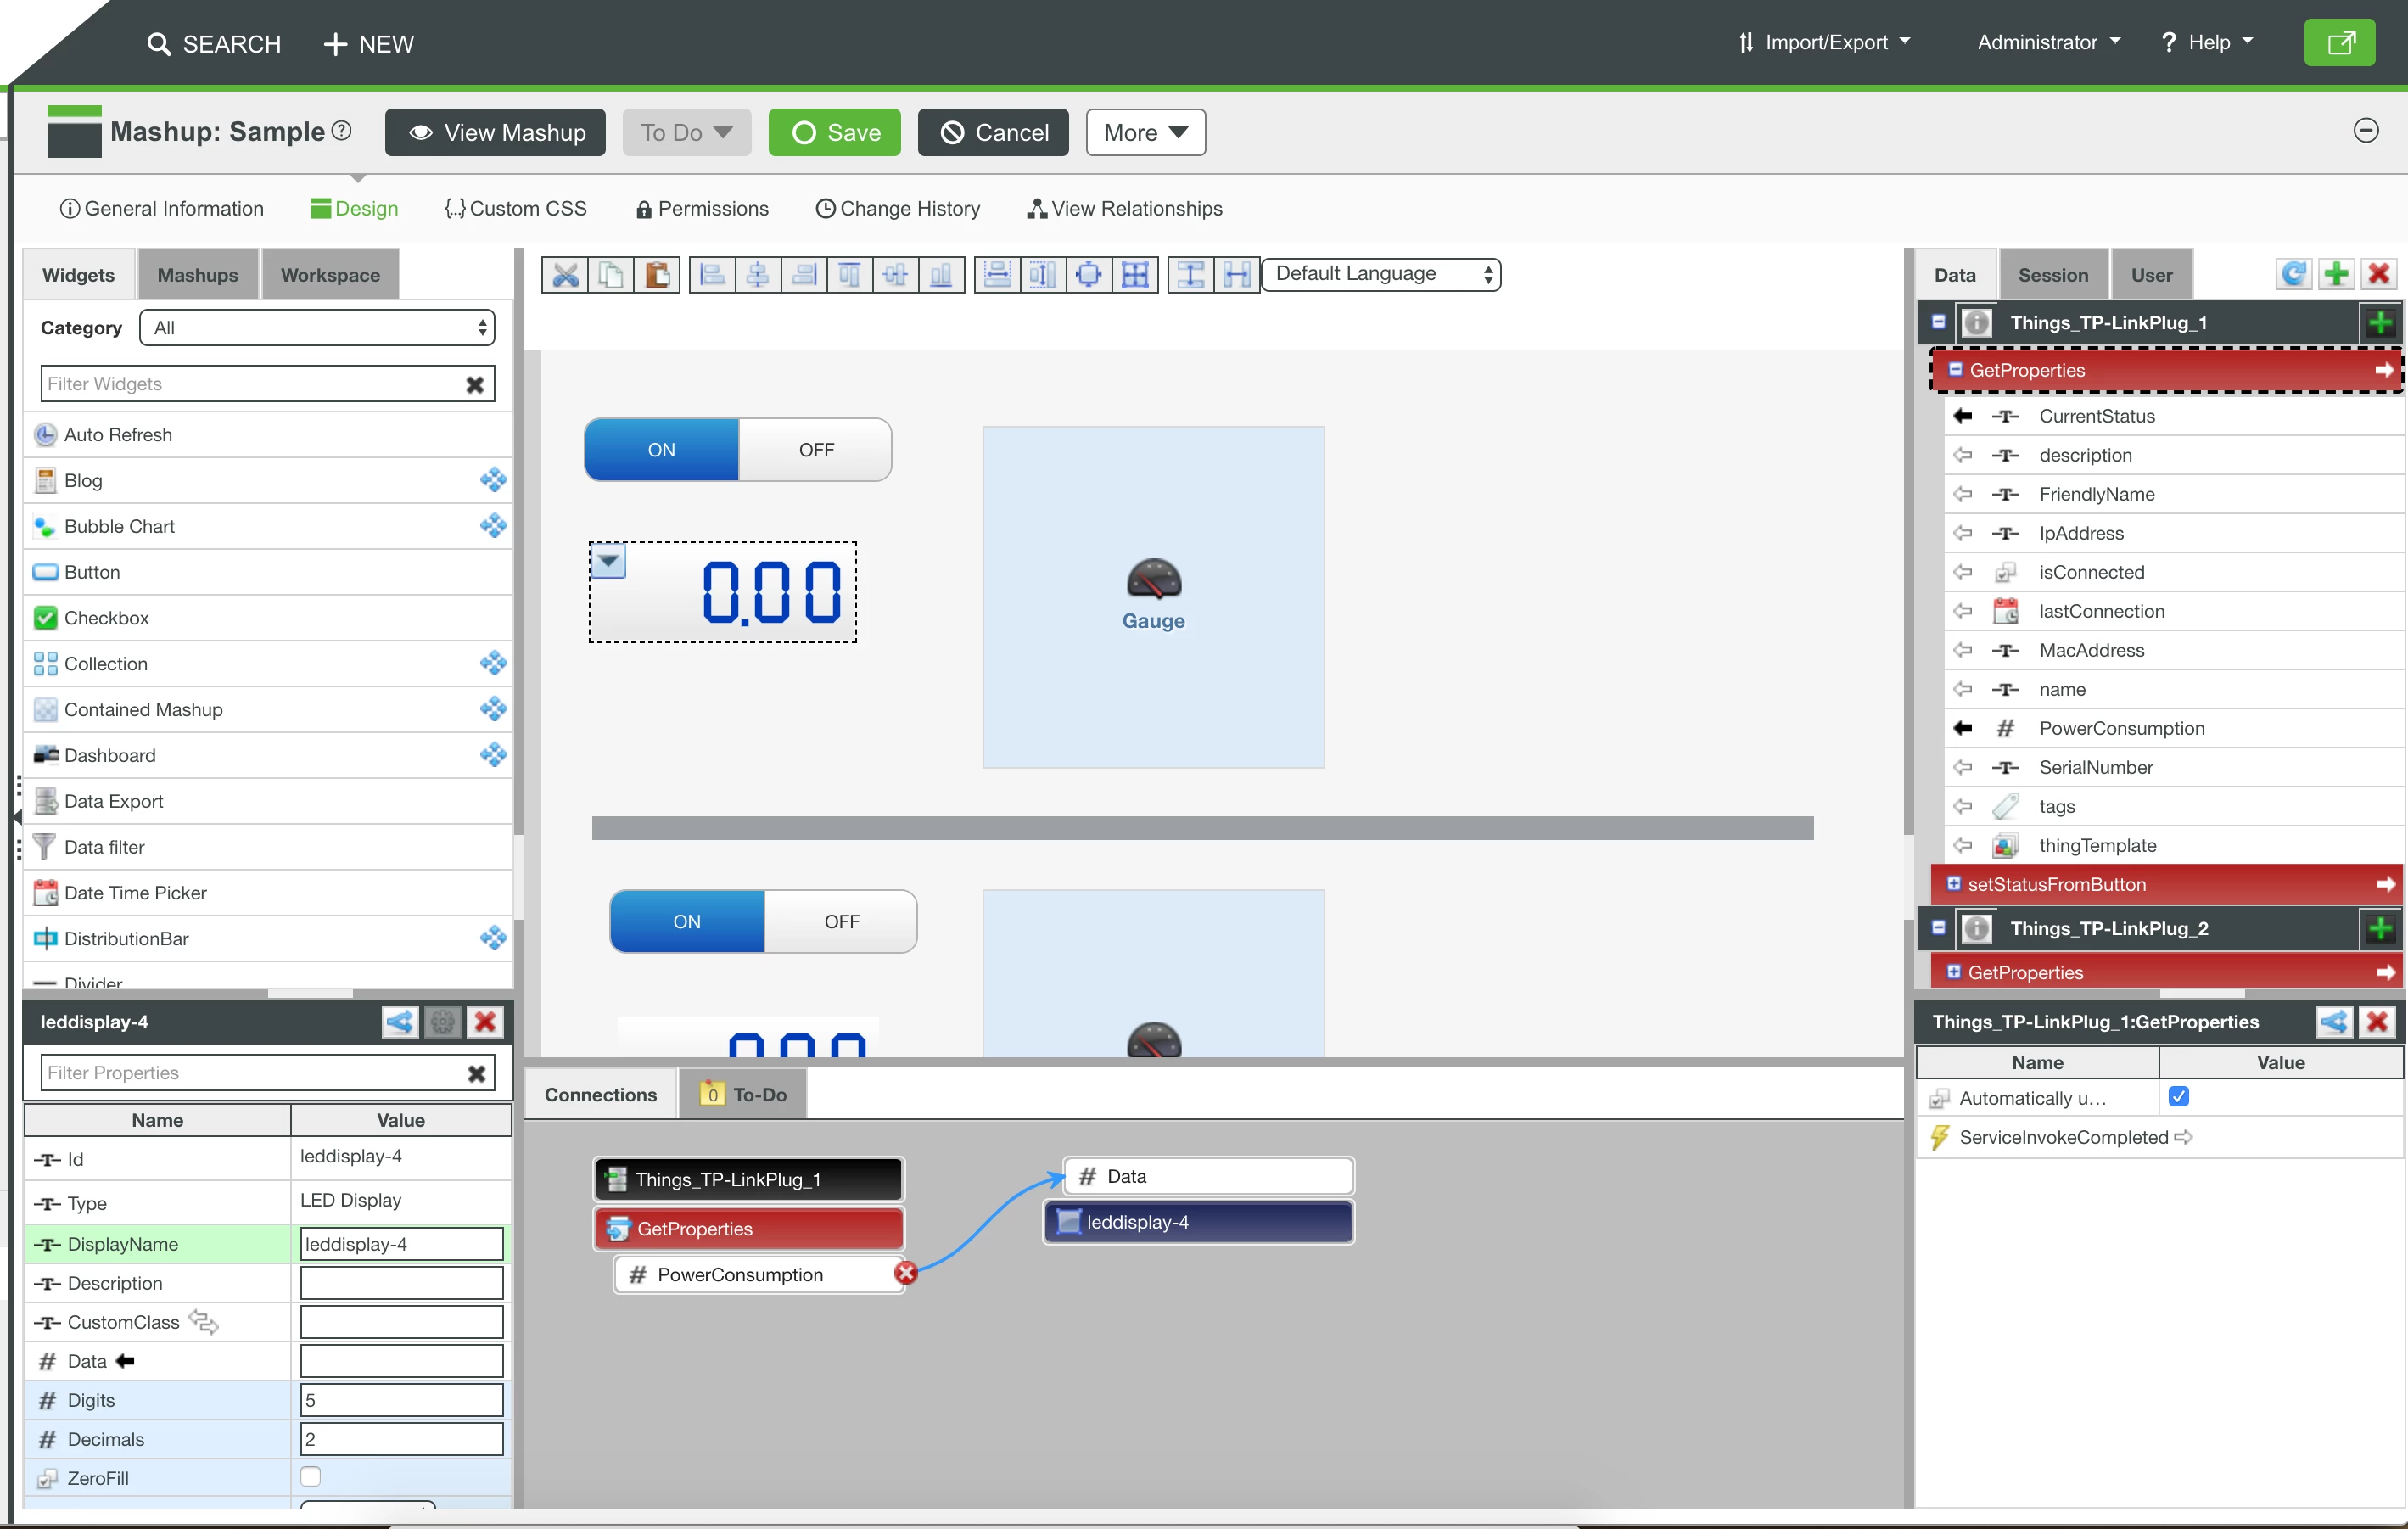Open the User data tab
2408x1529 pixels.
coord(2151,275)
